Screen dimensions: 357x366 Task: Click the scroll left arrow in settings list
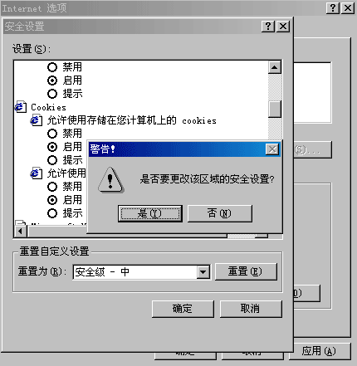(x=21, y=231)
